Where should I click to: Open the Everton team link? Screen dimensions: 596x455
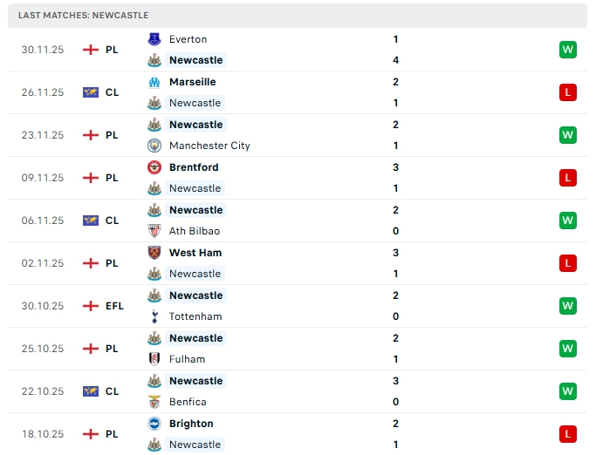tap(188, 39)
